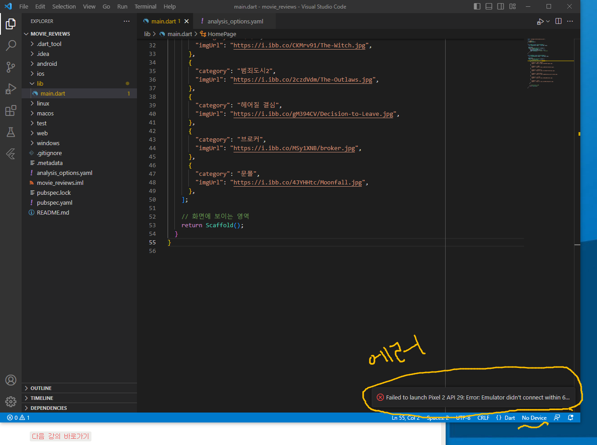This screenshot has width=597, height=445.
Task: Expand the .idea folder
Action: point(79,54)
